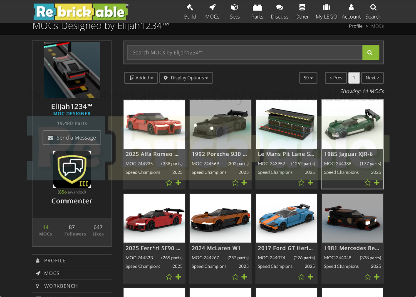Select WORKBENCH in the sidebar menu
416x297 pixels.
tap(61, 286)
